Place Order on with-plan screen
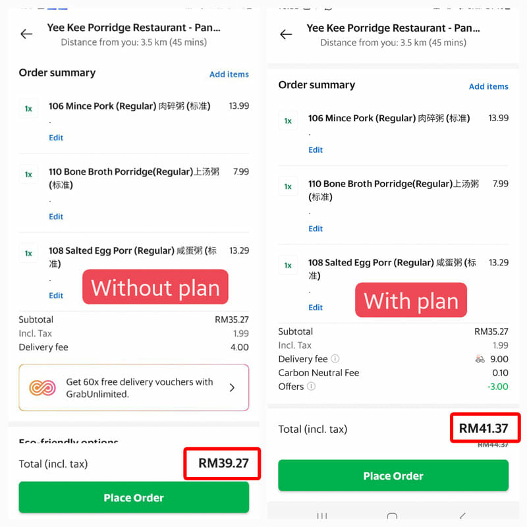 coord(393,475)
